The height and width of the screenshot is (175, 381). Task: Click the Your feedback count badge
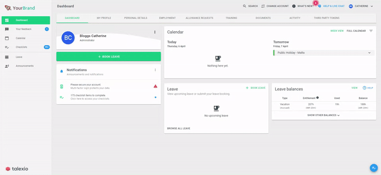(x=47, y=29)
